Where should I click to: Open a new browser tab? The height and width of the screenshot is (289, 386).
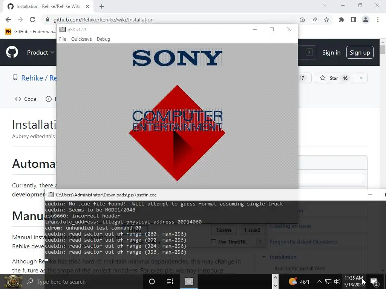tap(102, 6)
